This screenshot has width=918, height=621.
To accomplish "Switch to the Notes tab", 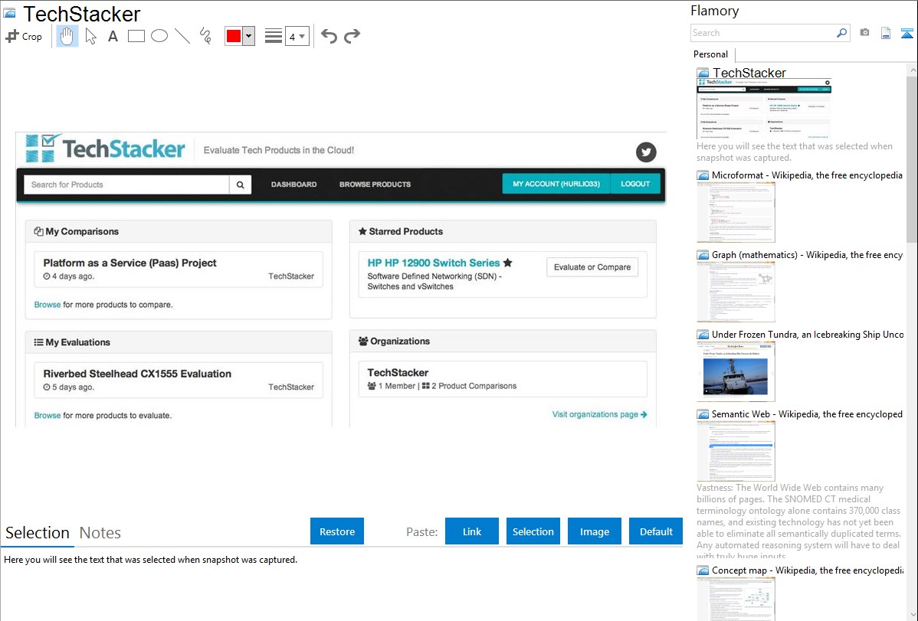I will [100, 533].
